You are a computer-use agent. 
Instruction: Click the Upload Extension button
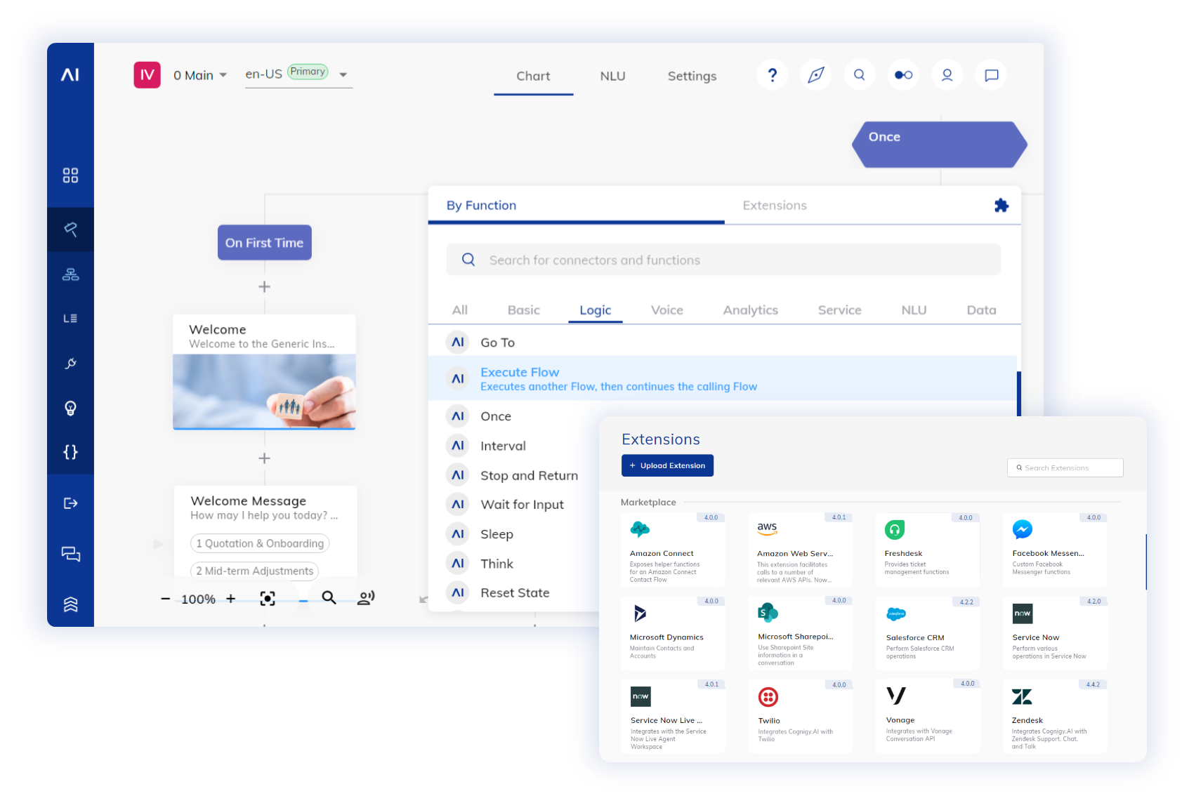(667, 465)
